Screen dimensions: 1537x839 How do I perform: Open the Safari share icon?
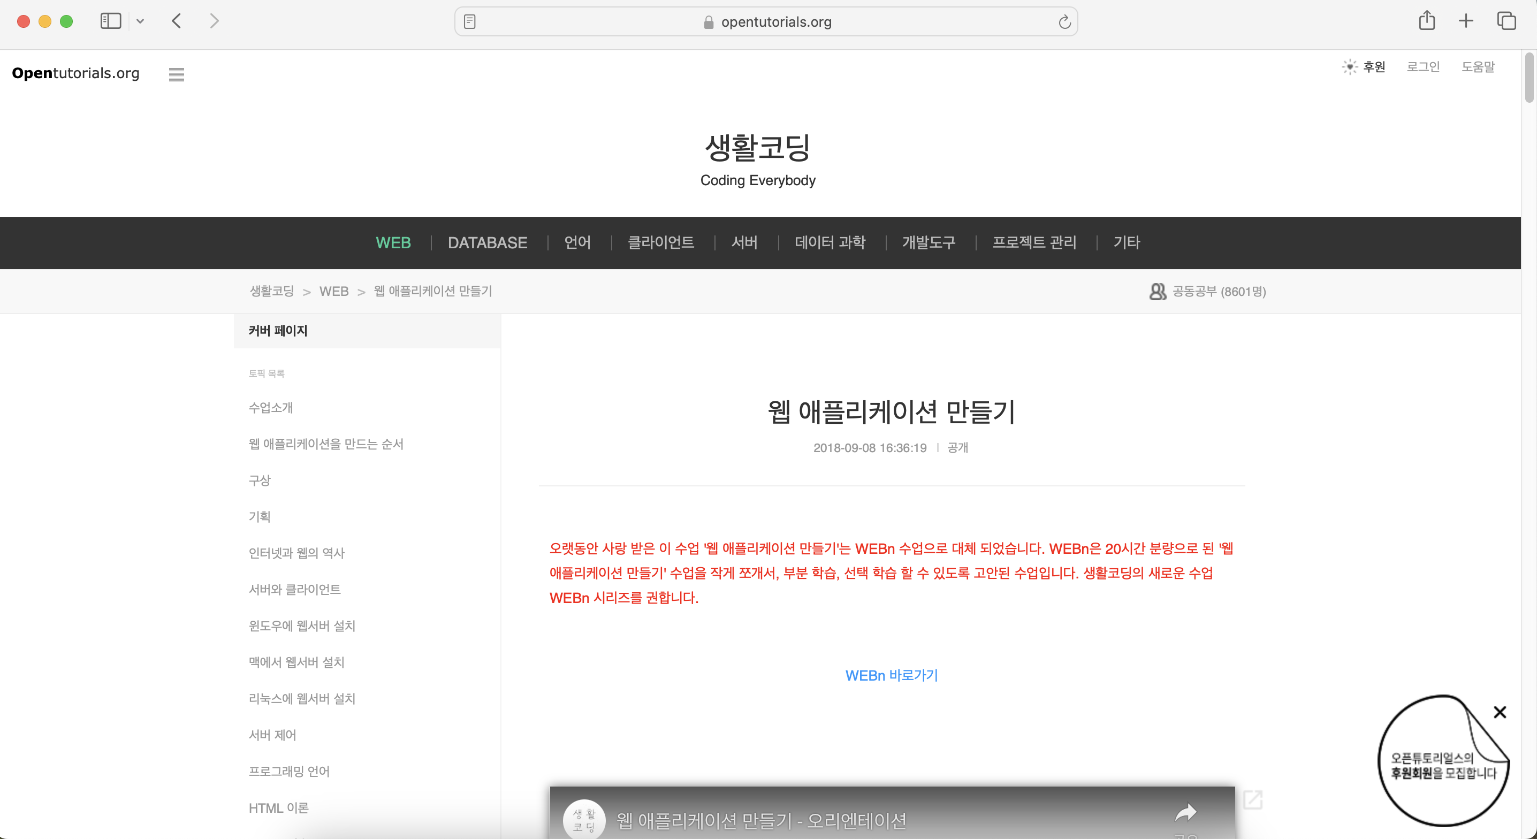pyautogui.click(x=1427, y=21)
